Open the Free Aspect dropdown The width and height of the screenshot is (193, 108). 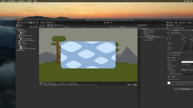55,27
